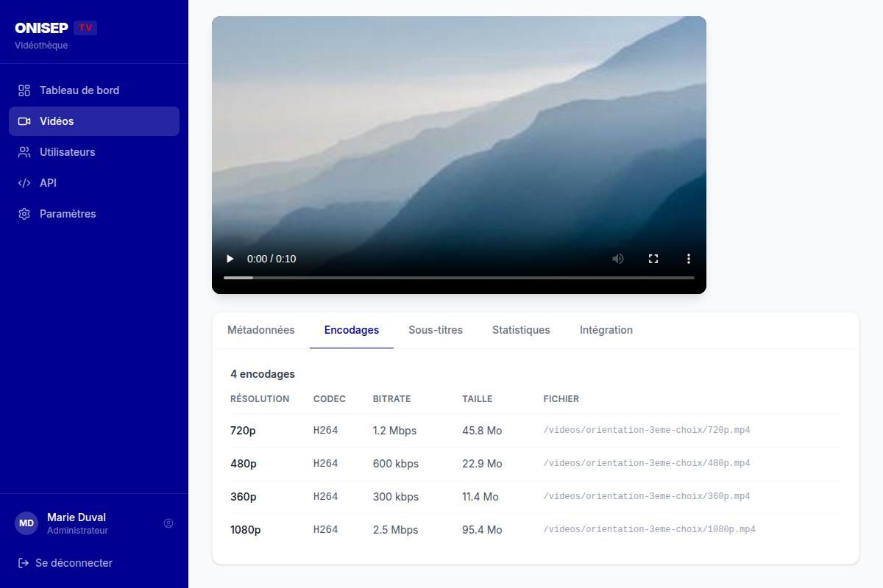Click the Utilisateurs people icon
Image resolution: width=883 pixels, height=588 pixels.
(x=24, y=152)
